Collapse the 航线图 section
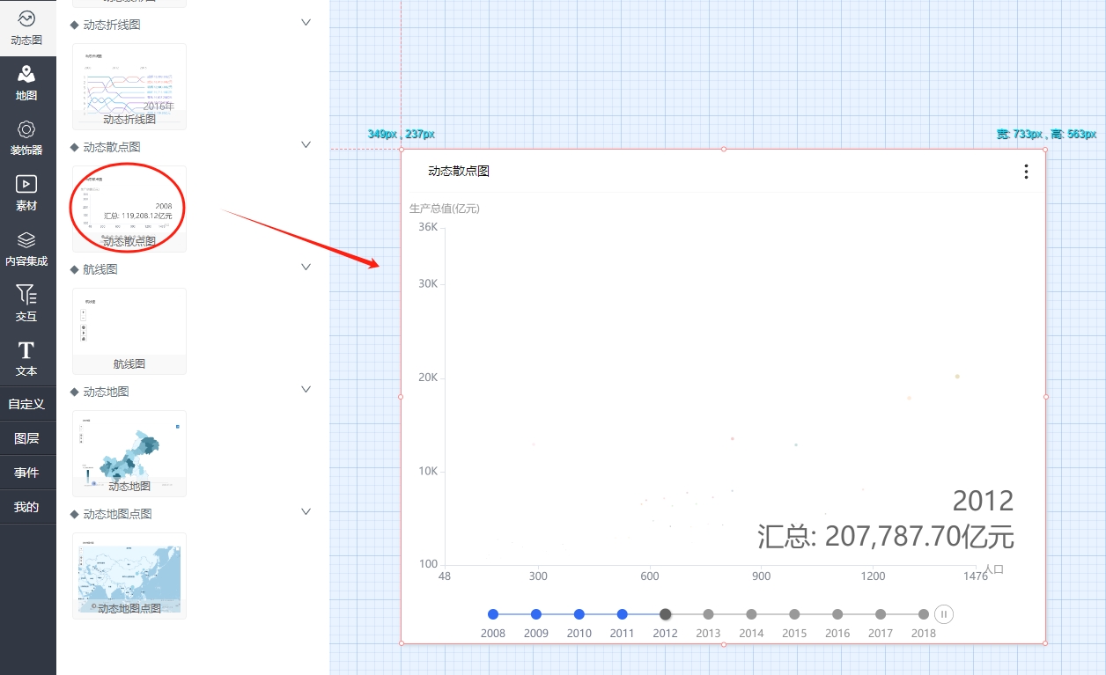Image resolution: width=1106 pixels, height=675 pixels. pyautogui.click(x=306, y=267)
